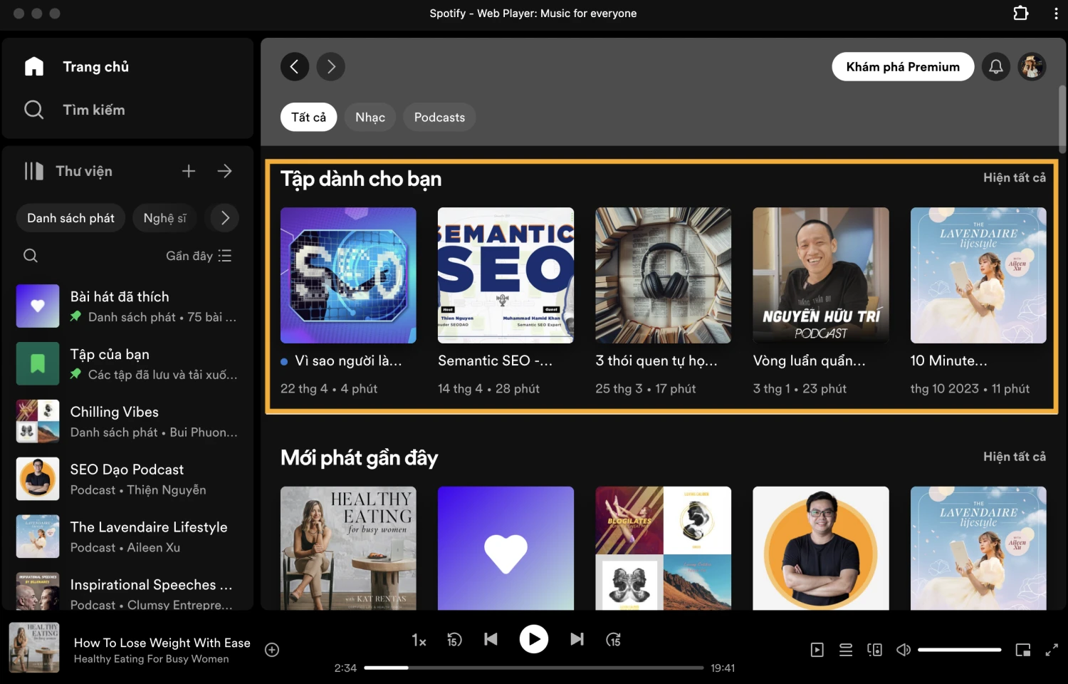Open connect to a device icon
Screen dimensions: 1068x684
click(x=874, y=650)
